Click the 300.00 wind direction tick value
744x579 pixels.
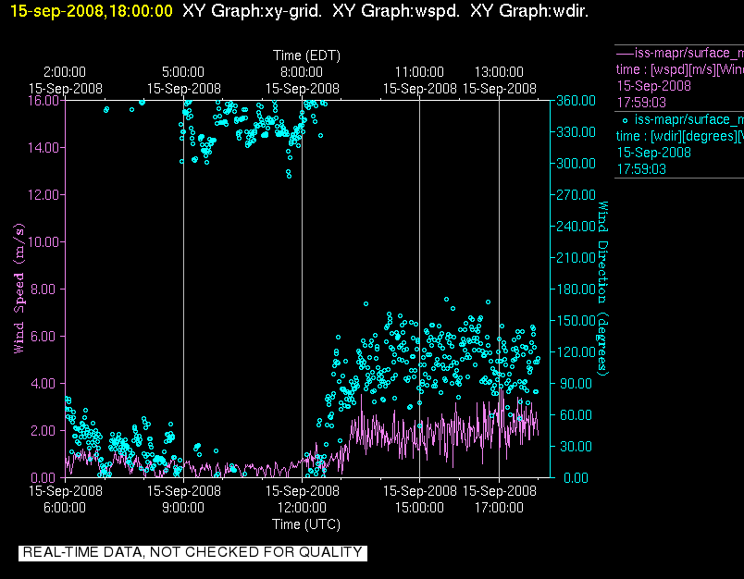[576, 163]
